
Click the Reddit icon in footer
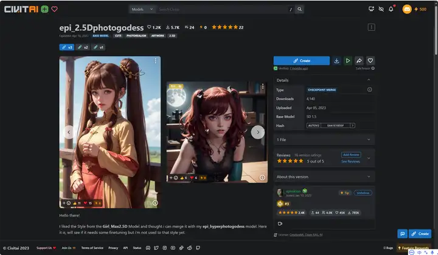190,248
